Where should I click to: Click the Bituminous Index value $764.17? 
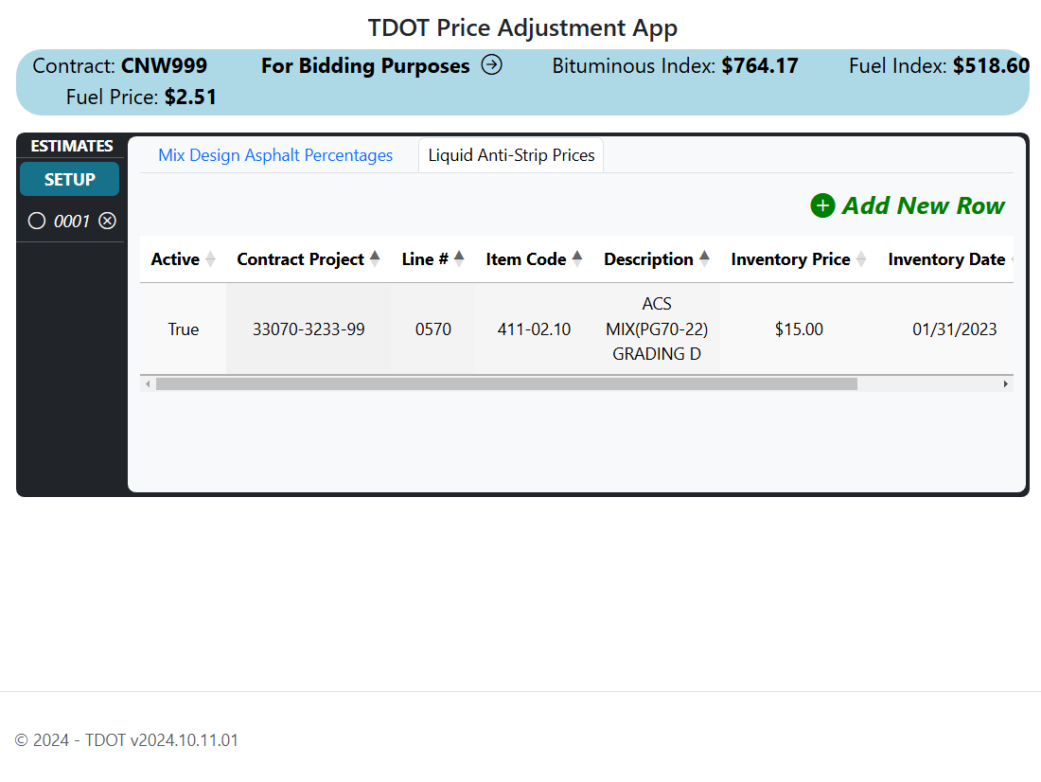coord(760,65)
